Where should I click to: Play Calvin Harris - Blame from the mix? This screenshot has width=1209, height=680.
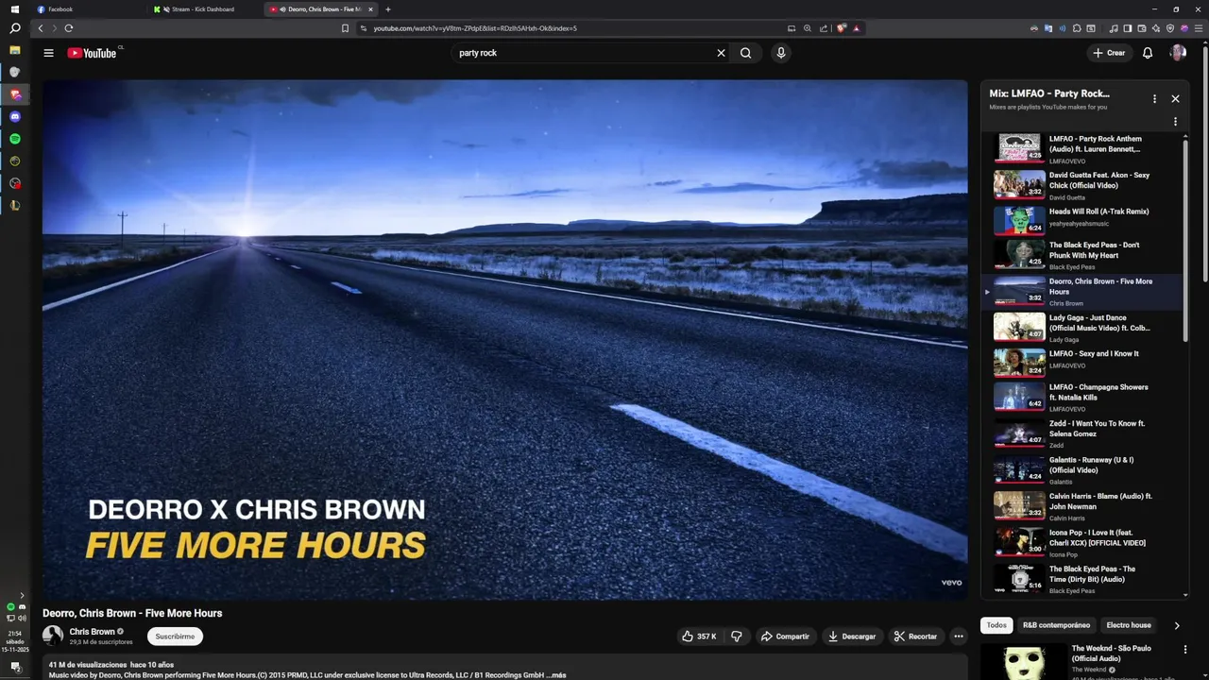click(x=1083, y=506)
